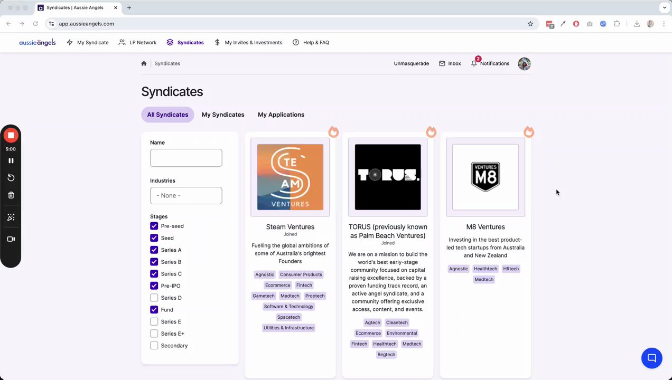Uncheck the Pre-IPO checkbox
This screenshot has height=380, width=672.
click(x=154, y=286)
